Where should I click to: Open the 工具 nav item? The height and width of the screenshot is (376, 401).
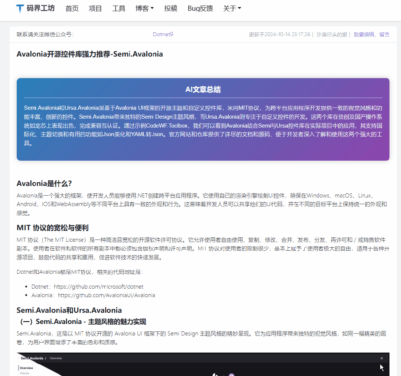119,9
